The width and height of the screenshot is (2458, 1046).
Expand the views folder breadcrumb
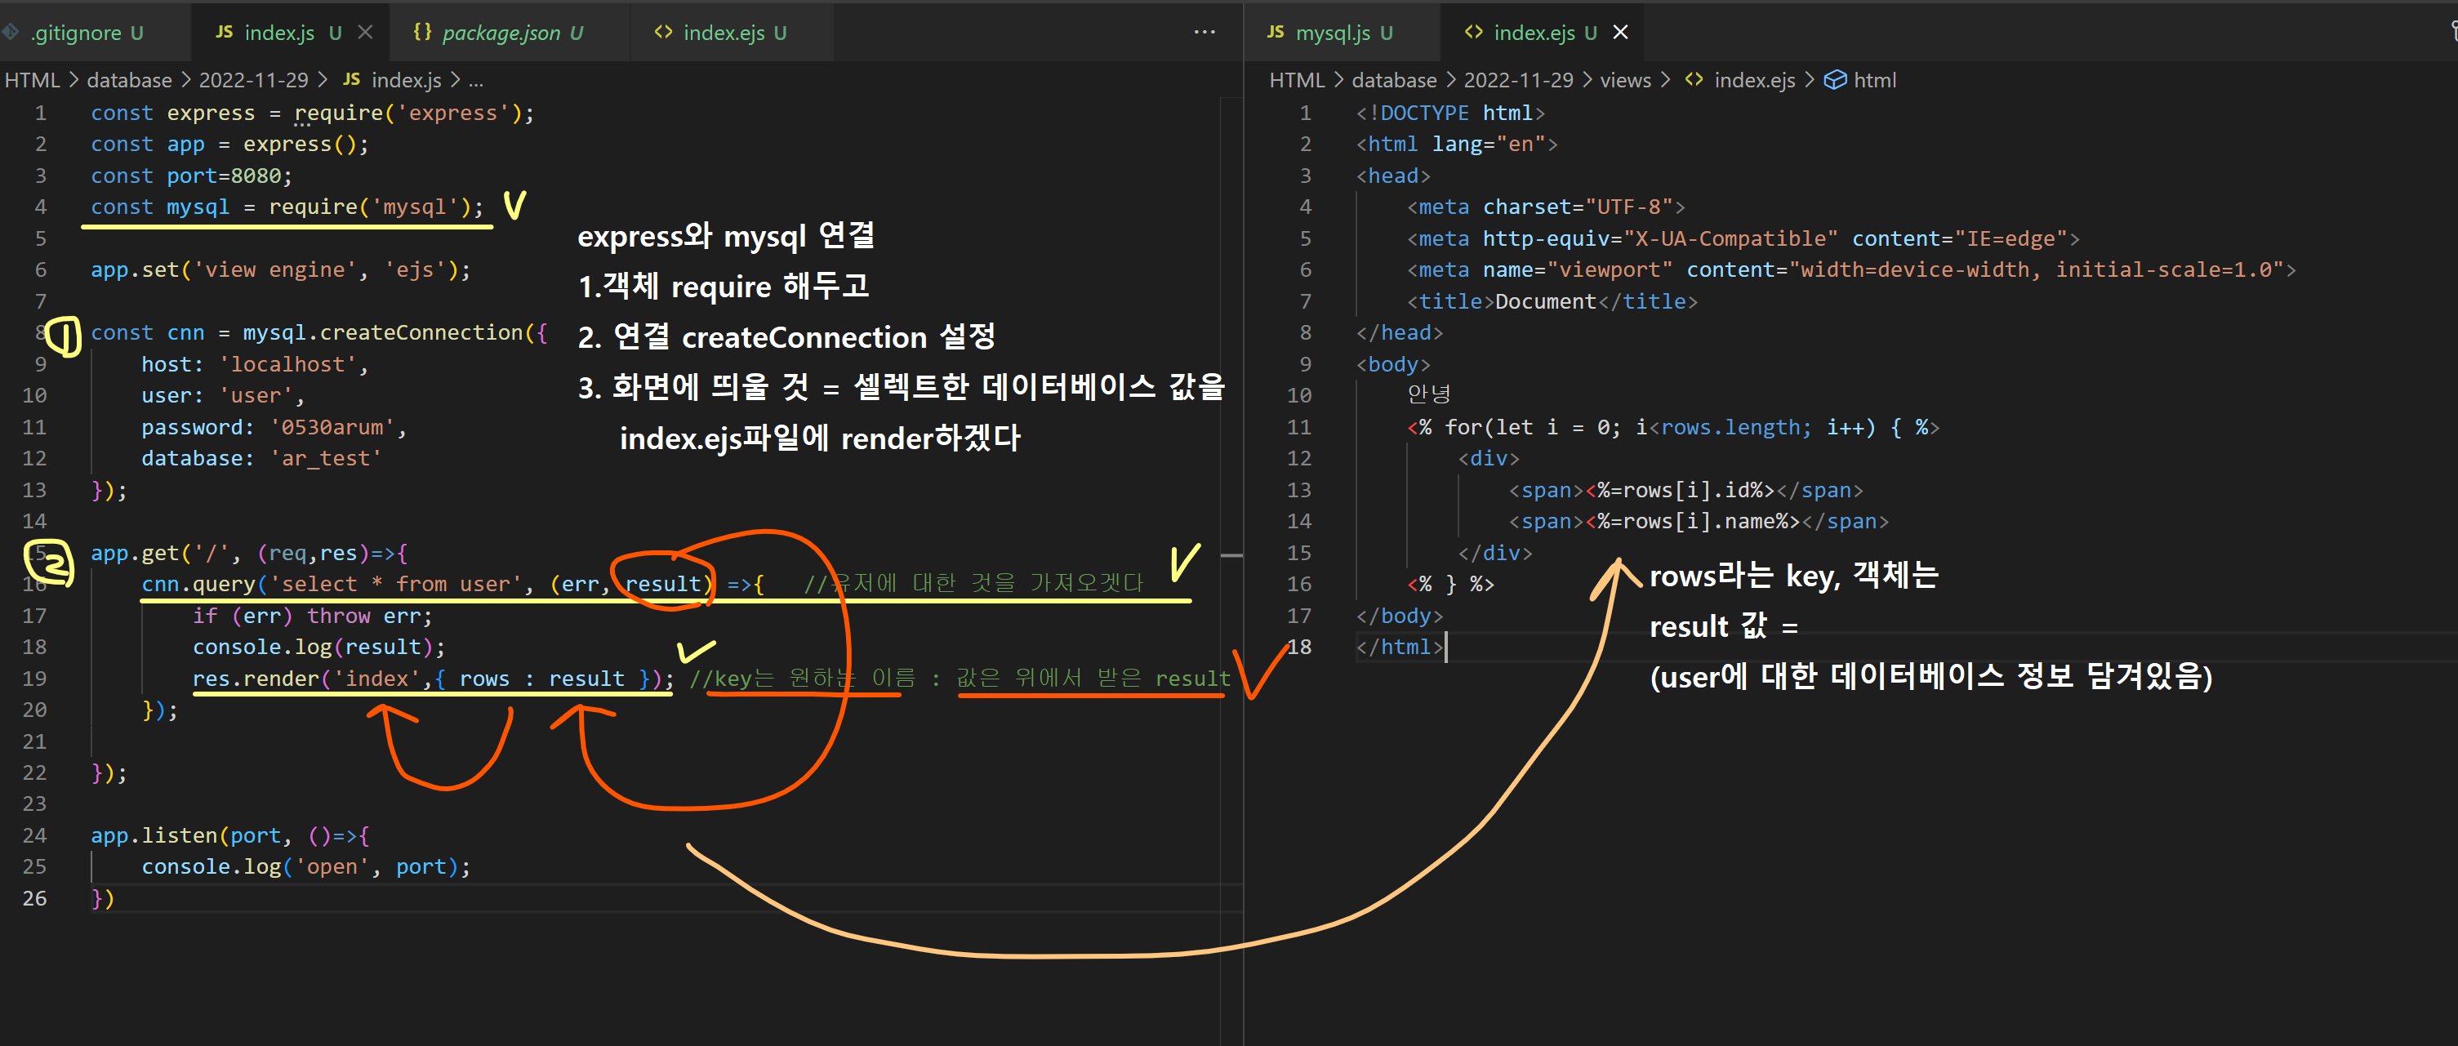click(x=1625, y=80)
